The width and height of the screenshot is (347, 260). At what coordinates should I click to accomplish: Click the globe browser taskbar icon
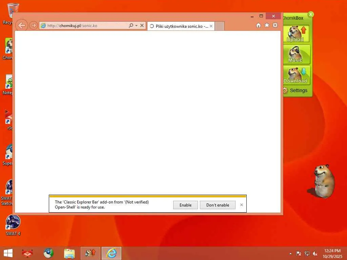48,253
